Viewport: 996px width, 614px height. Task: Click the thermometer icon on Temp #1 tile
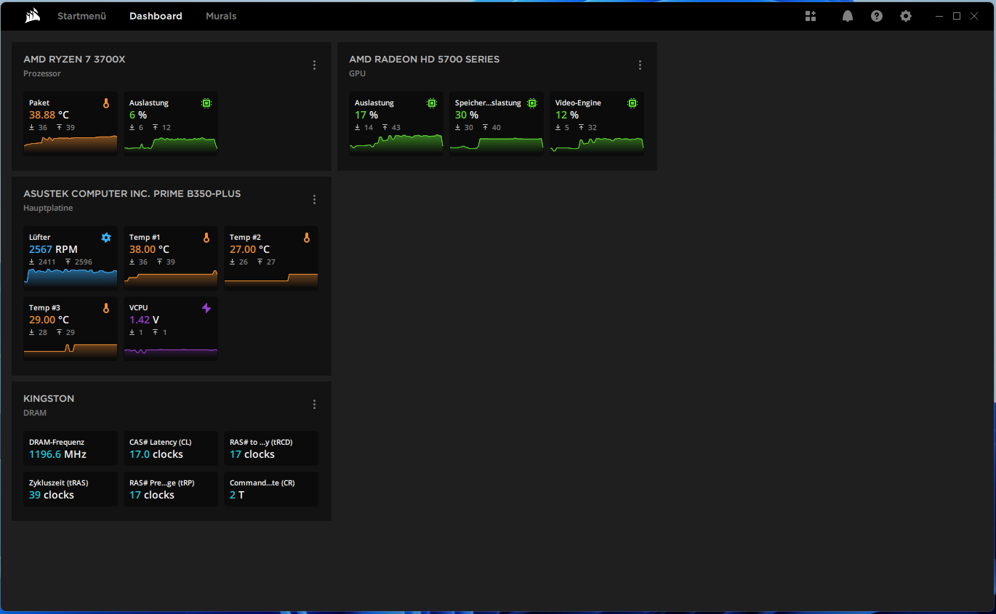pyautogui.click(x=206, y=238)
